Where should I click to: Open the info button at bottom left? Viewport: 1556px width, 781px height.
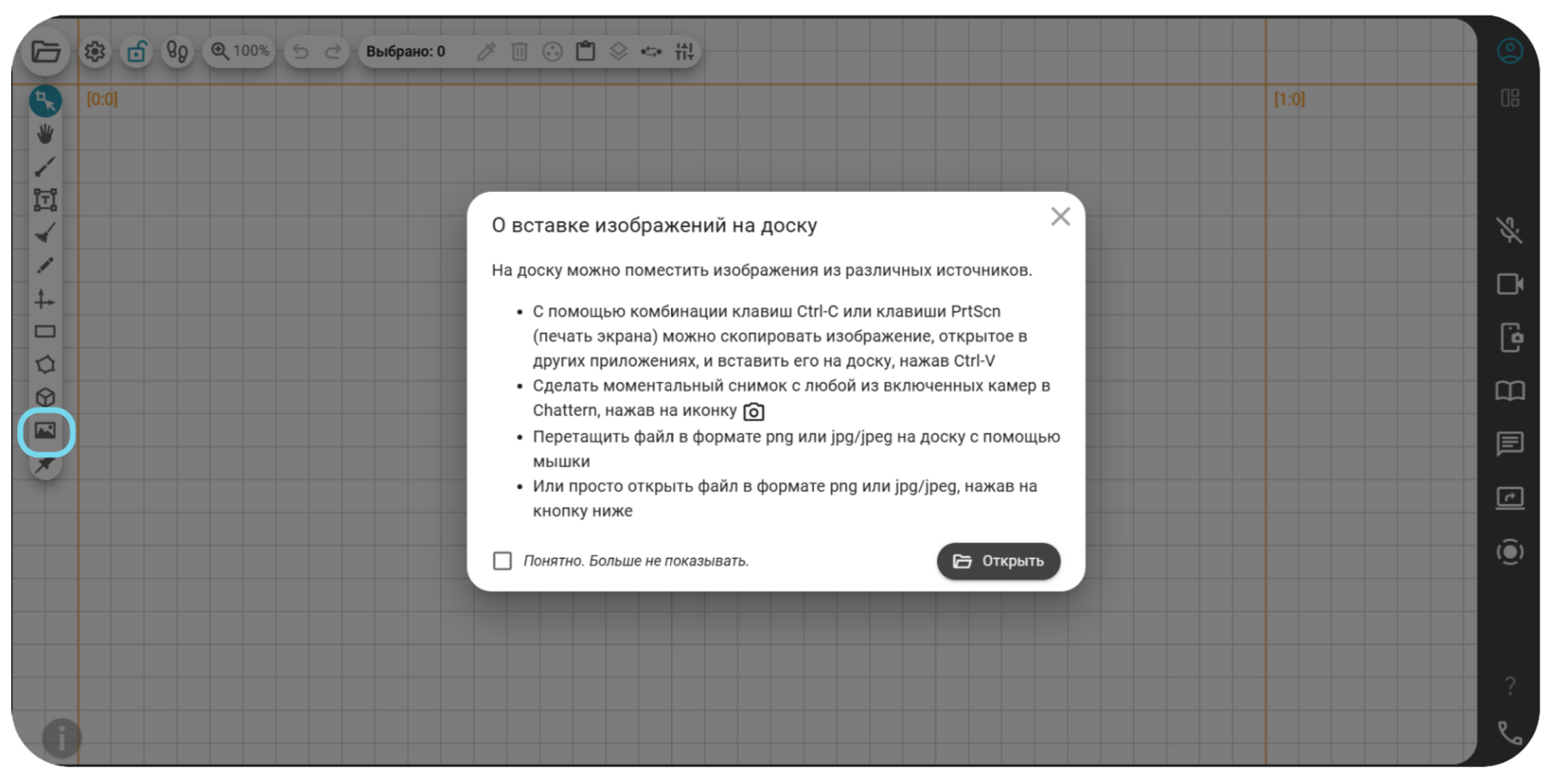tap(61, 738)
